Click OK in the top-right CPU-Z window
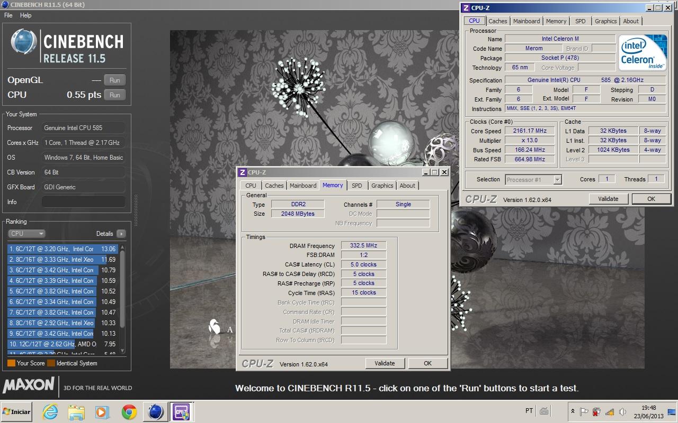The height and width of the screenshot is (423, 678). click(x=651, y=199)
